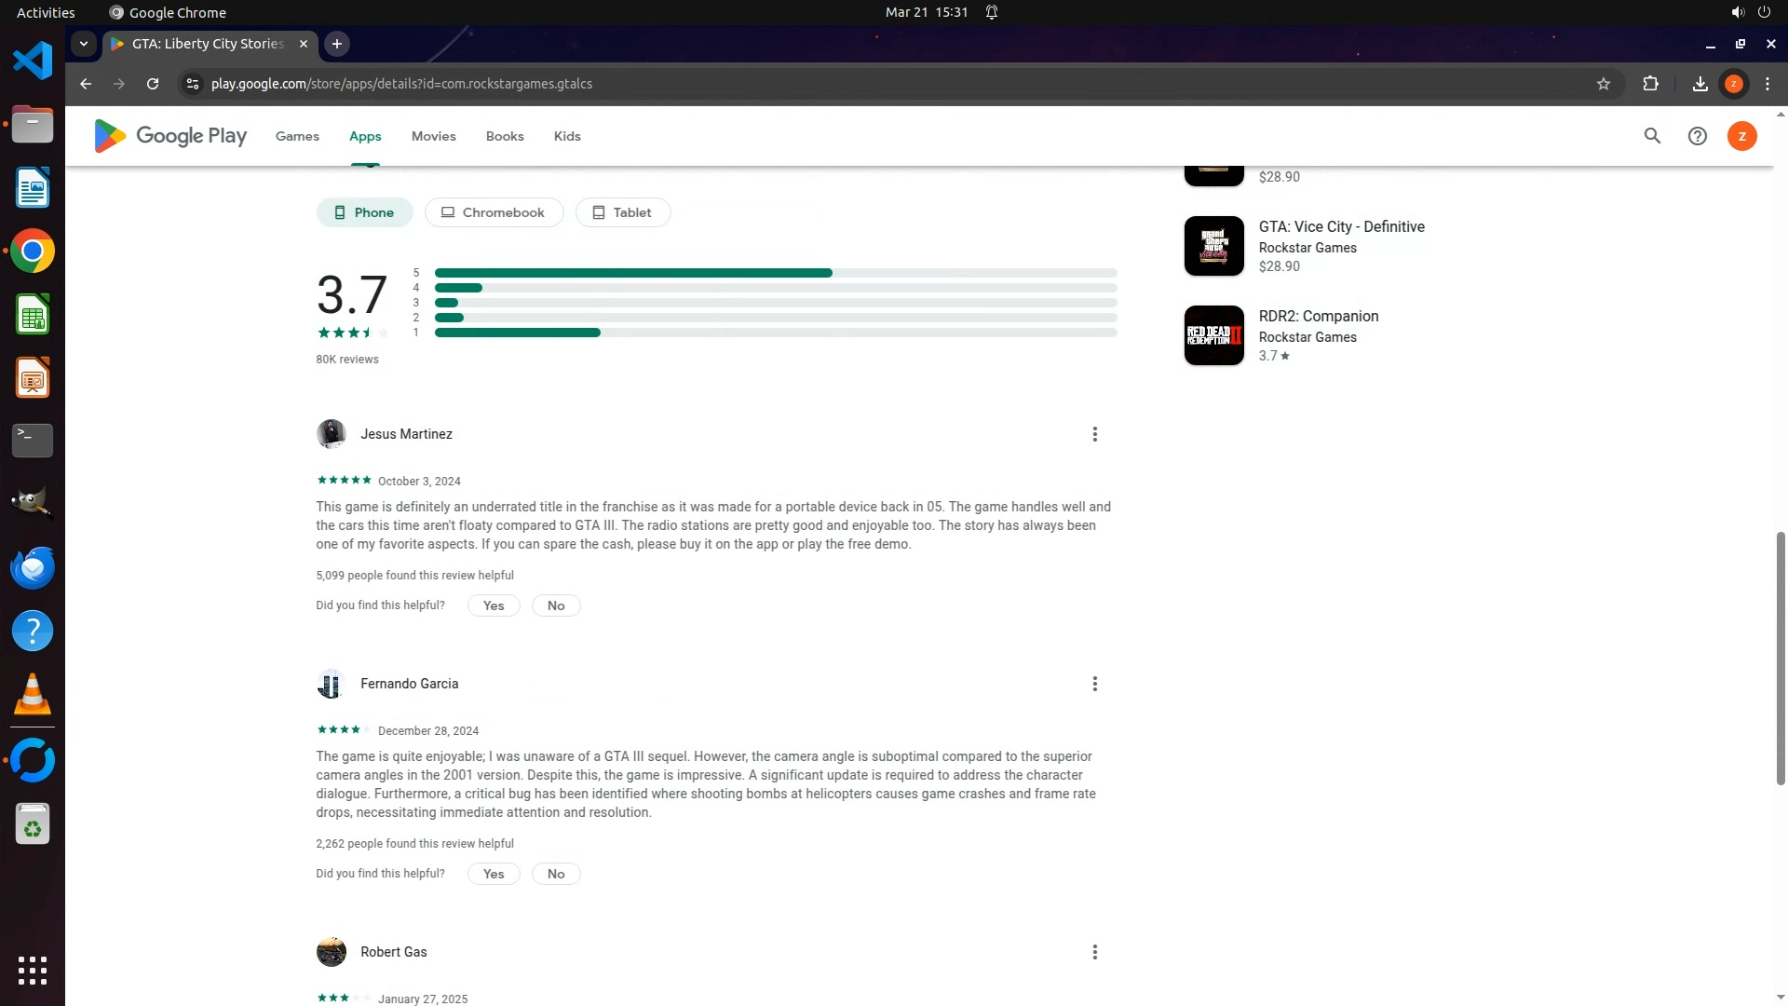
Task: Select the Chromebook device filter chip
Action: click(x=494, y=212)
